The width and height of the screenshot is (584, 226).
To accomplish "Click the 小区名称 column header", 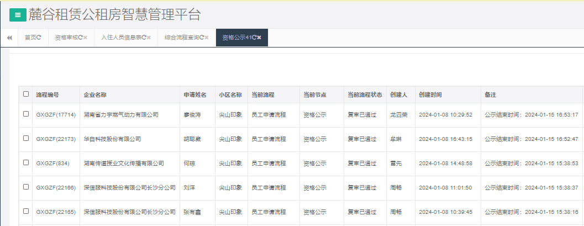I will [x=230, y=95].
